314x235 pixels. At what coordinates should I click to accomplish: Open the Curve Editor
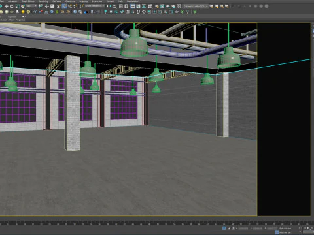(x=138, y=6)
